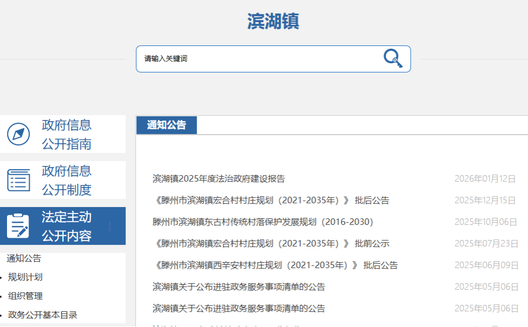This screenshot has height=327, width=528.
Task: Select 规划计划 in the sidebar submenu
Action: point(25,277)
